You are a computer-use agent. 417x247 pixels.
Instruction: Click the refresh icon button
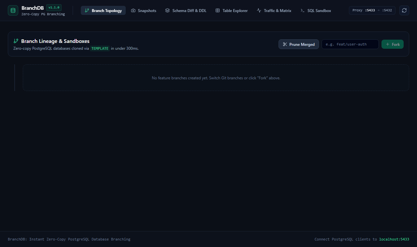point(404,10)
